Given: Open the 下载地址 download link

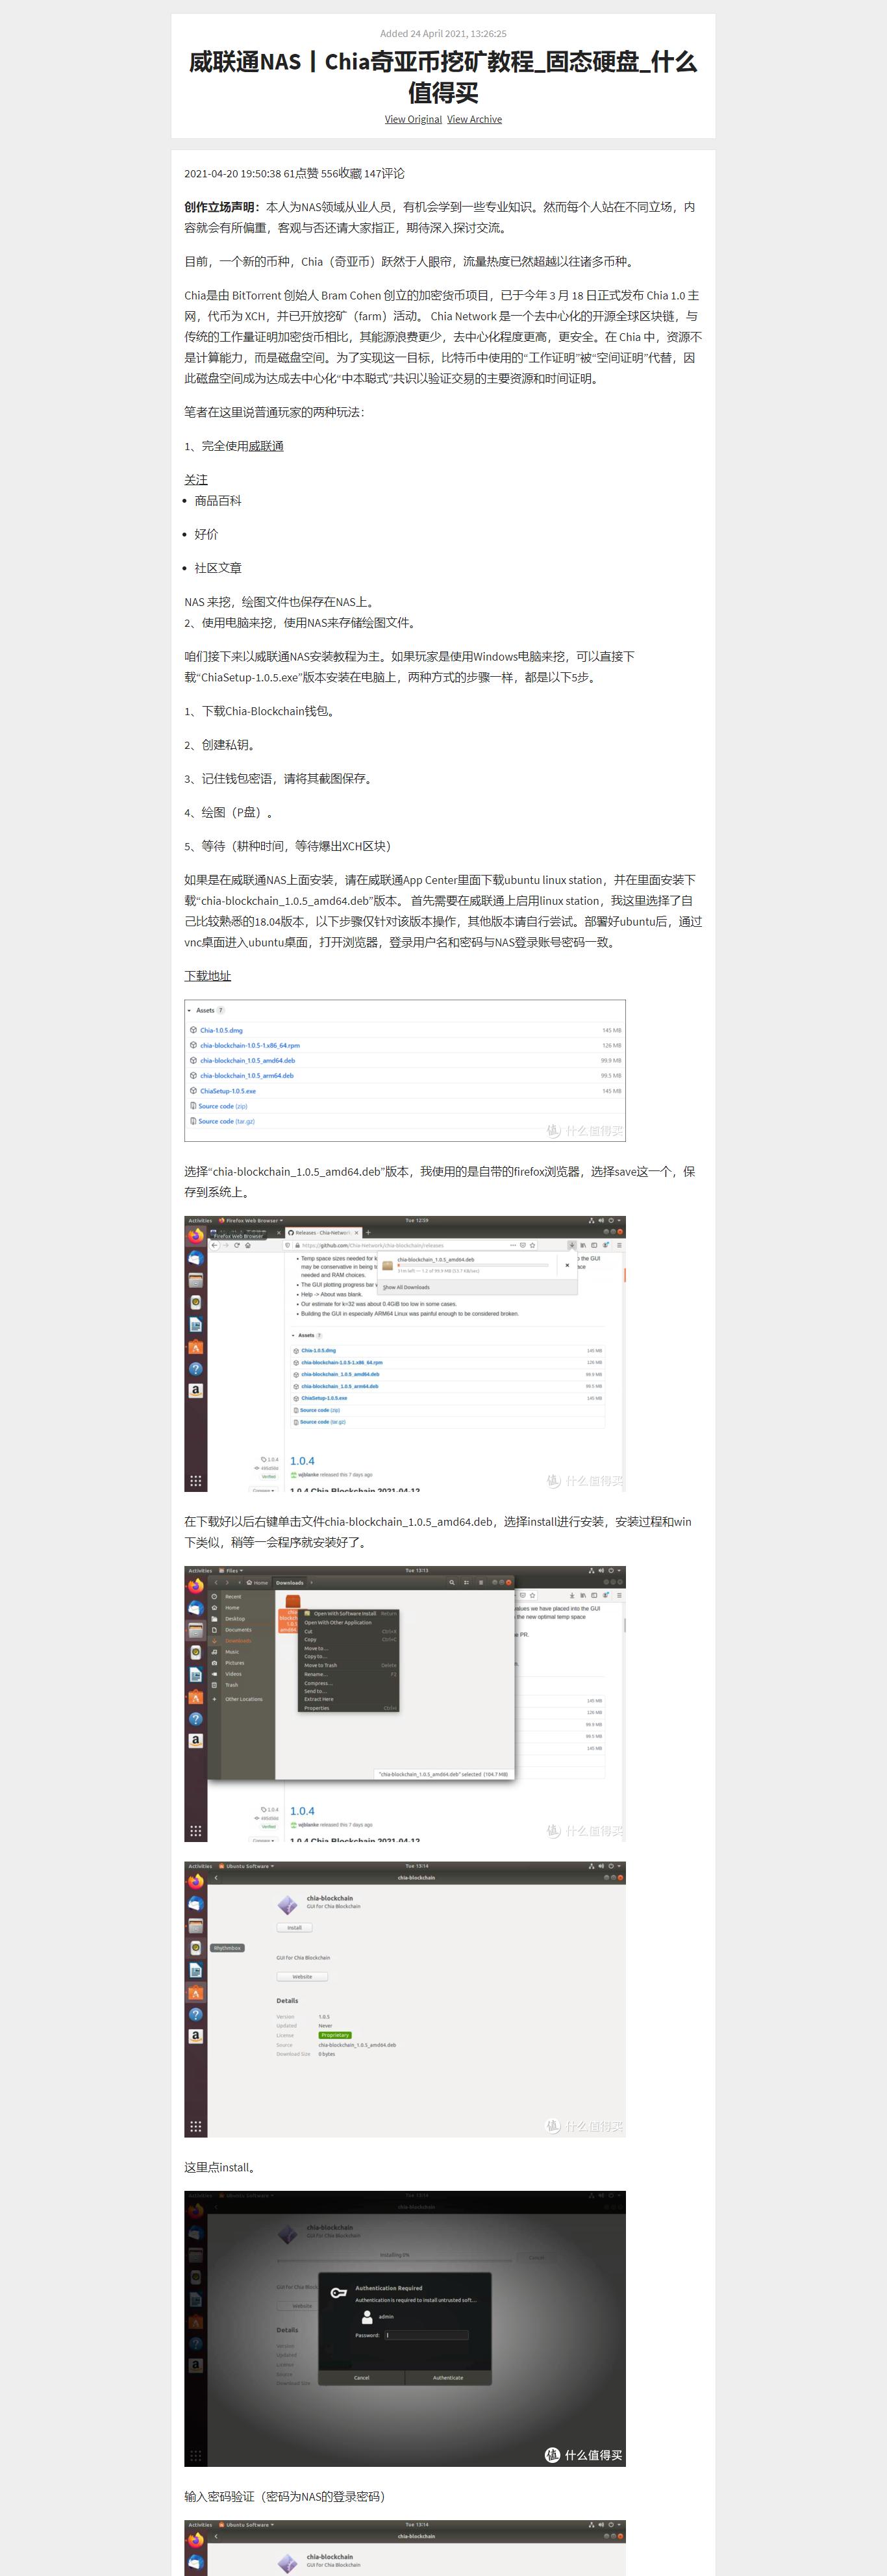Looking at the screenshot, I should [x=207, y=976].
